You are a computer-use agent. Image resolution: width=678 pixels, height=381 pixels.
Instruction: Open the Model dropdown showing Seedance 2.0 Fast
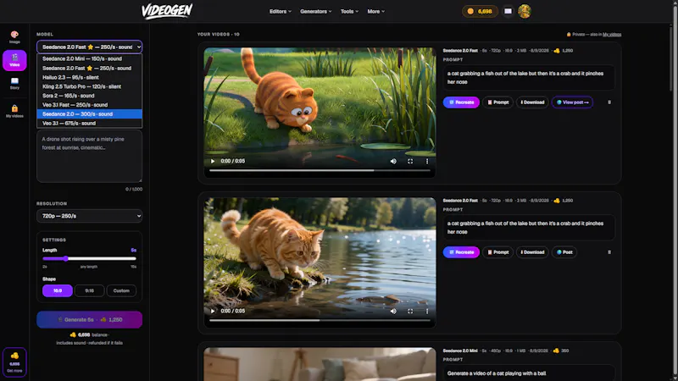[90, 47]
